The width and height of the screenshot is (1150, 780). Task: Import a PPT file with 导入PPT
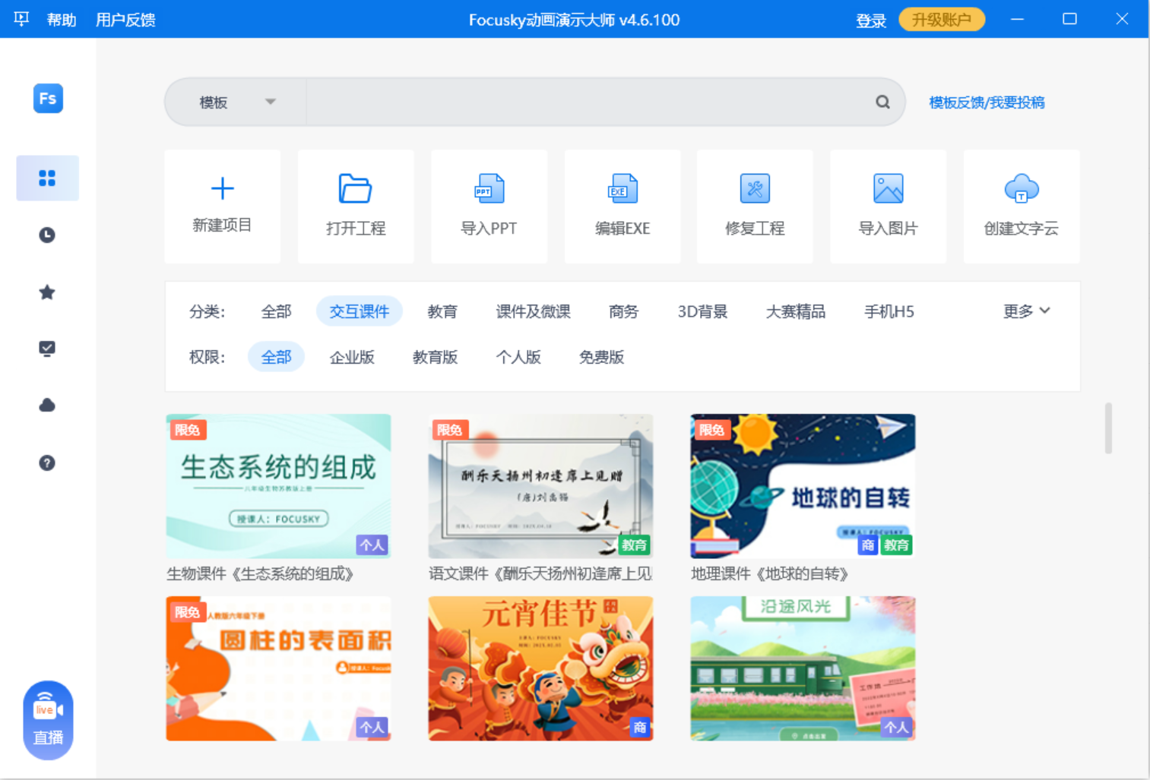pos(489,207)
